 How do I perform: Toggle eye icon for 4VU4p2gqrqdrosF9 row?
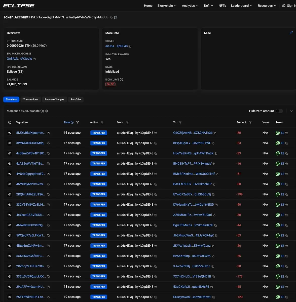coord(10,174)
